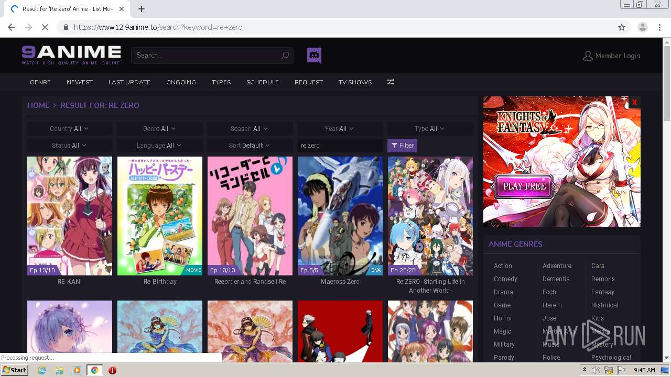Click the volume speaker tray icon
Viewport: 671px width, 377px height.
(x=596, y=370)
